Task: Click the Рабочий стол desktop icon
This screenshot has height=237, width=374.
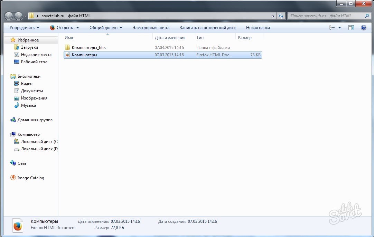Action: pos(17,62)
